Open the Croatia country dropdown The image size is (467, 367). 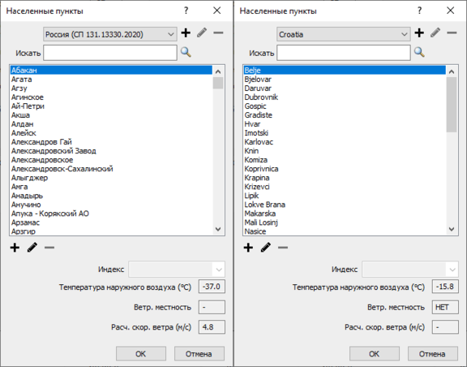(x=344, y=34)
